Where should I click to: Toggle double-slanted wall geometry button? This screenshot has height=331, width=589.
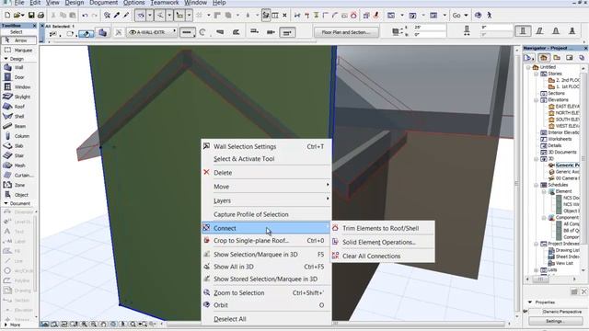[556, 31]
